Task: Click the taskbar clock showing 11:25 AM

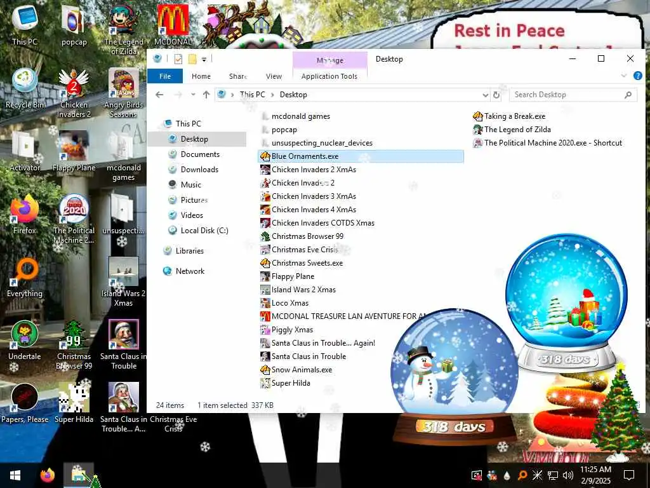Action: point(595,475)
